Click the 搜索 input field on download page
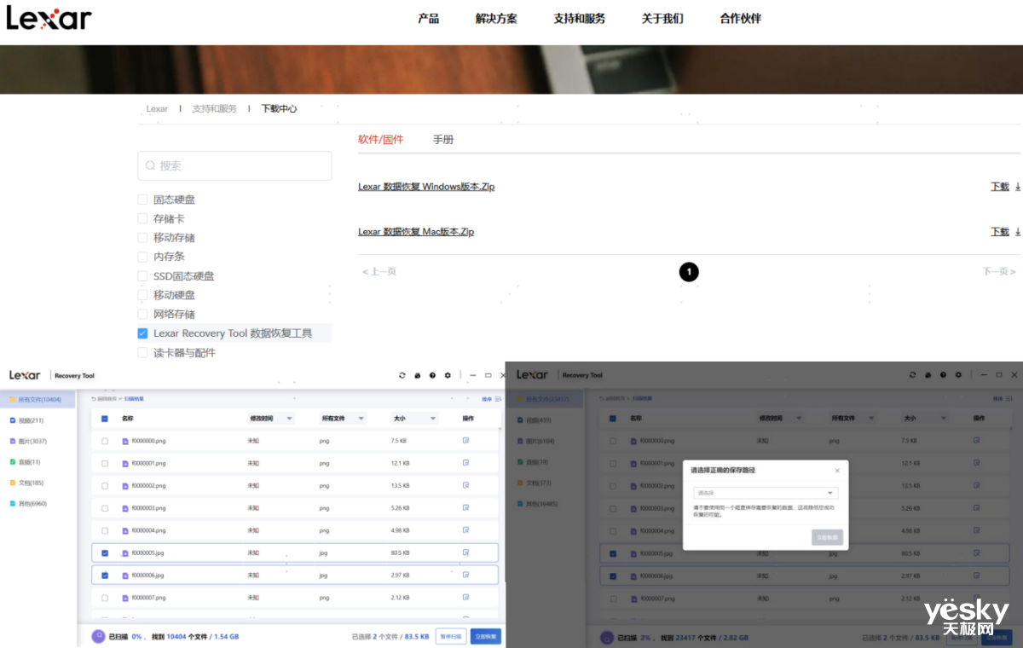1023x648 pixels. pos(234,165)
